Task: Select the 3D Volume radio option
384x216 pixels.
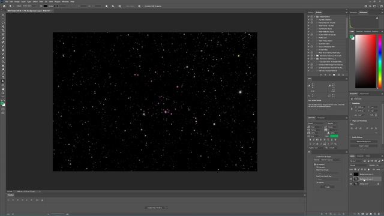Action: 315,182
